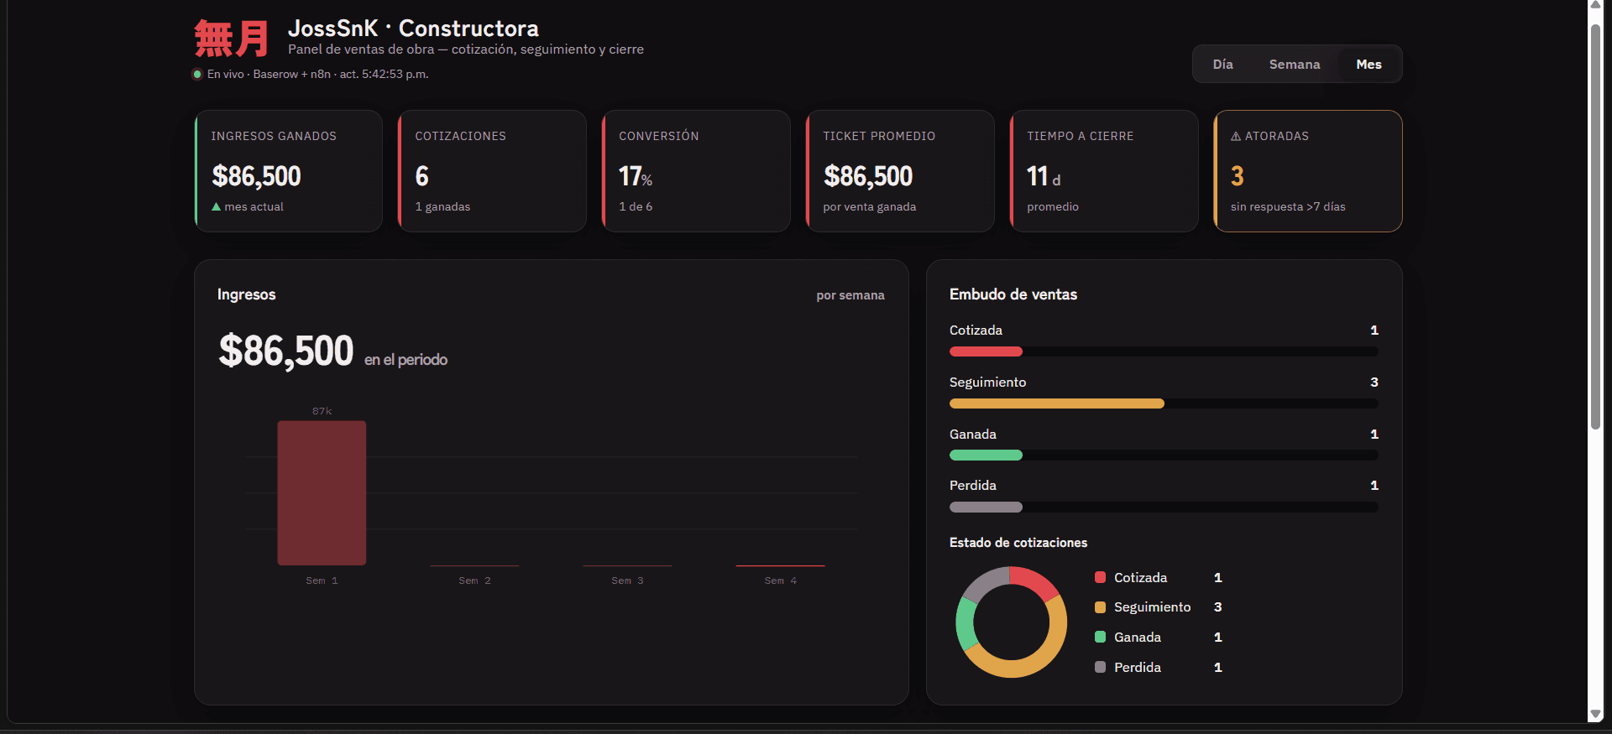Click the 17% conversion value
This screenshot has width=1612, height=734.
[x=636, y=176]
